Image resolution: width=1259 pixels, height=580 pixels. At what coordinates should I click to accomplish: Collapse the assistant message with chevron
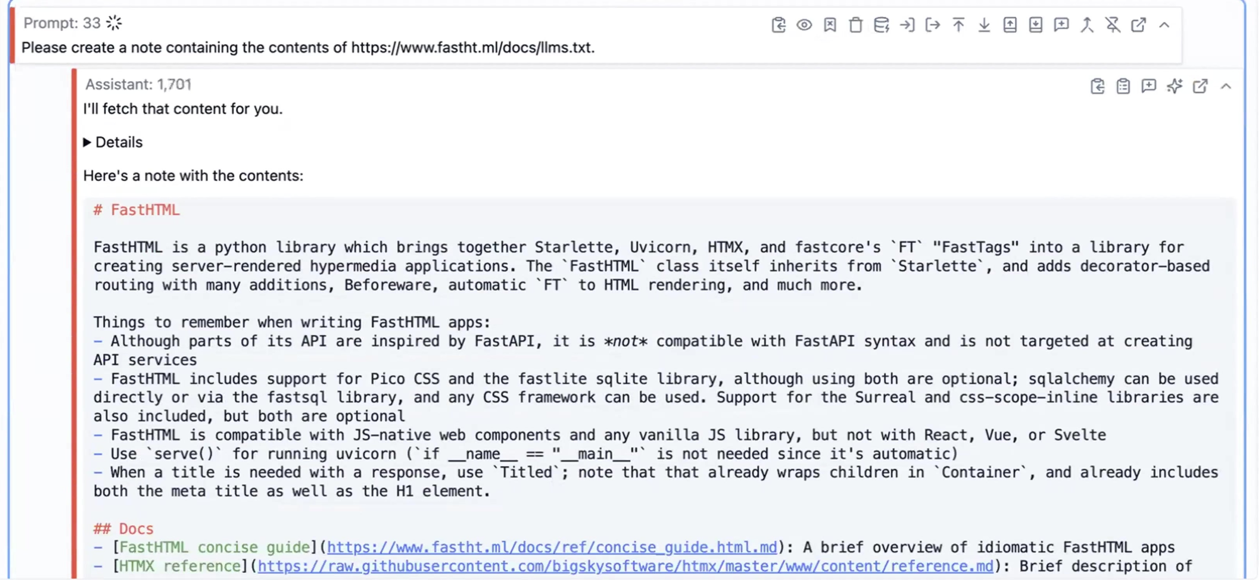(x=1226, y=86)
